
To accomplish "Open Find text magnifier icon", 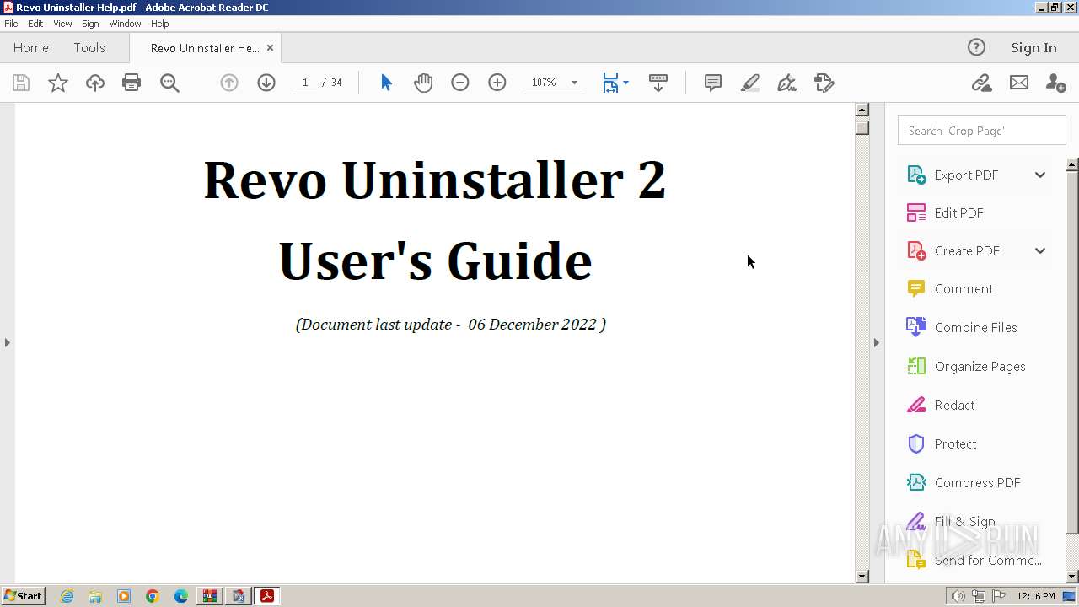I will pyautogui.click(x=169, y=83).
